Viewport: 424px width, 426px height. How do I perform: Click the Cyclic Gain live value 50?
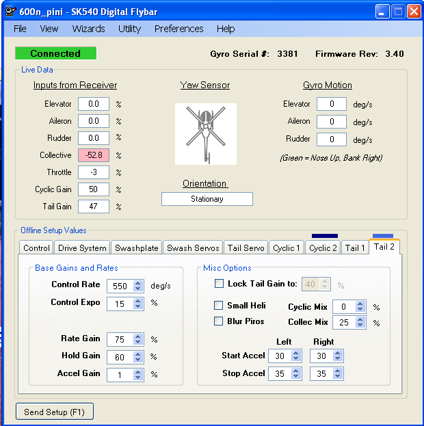coord(94,189)
